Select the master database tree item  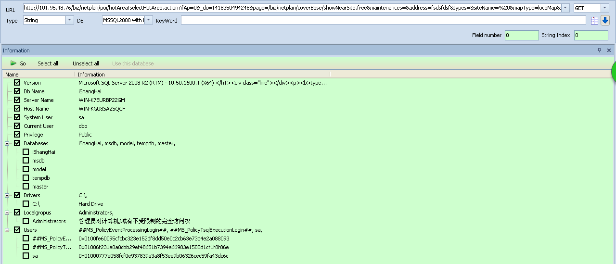[x=40, y=187]
